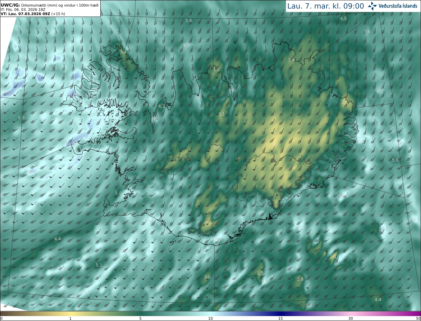Viewport: 421px width, 321px height.
Task: Click the Veðurstofa Íslands logo icon
Action: coord(373,6)
